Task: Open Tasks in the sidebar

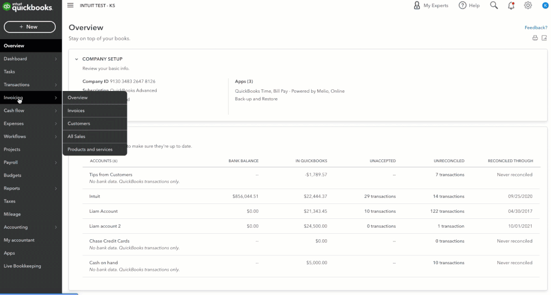Action: [31, 72]
